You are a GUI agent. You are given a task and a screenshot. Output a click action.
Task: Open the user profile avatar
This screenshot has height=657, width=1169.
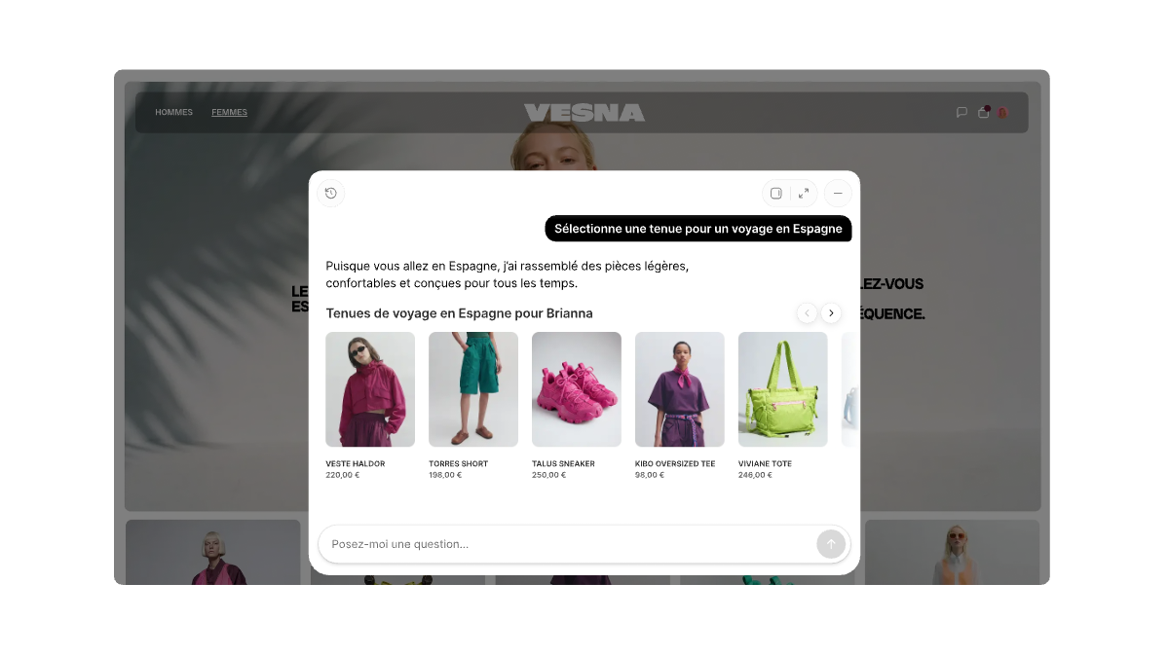coord(1002,112)
